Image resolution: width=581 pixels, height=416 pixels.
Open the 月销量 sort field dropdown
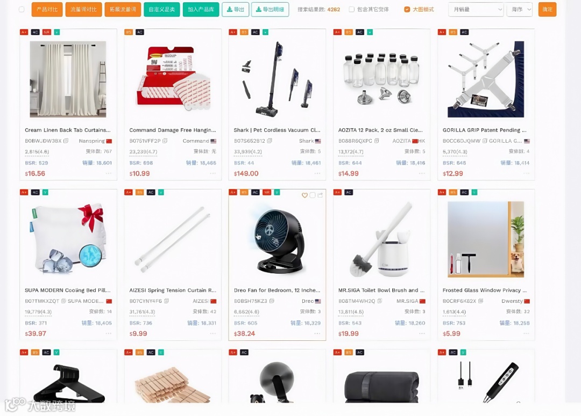click(x=476, y=9)
